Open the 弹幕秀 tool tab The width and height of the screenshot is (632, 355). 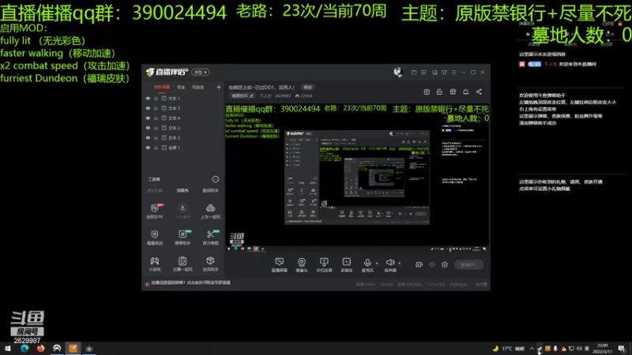(182, 191)
